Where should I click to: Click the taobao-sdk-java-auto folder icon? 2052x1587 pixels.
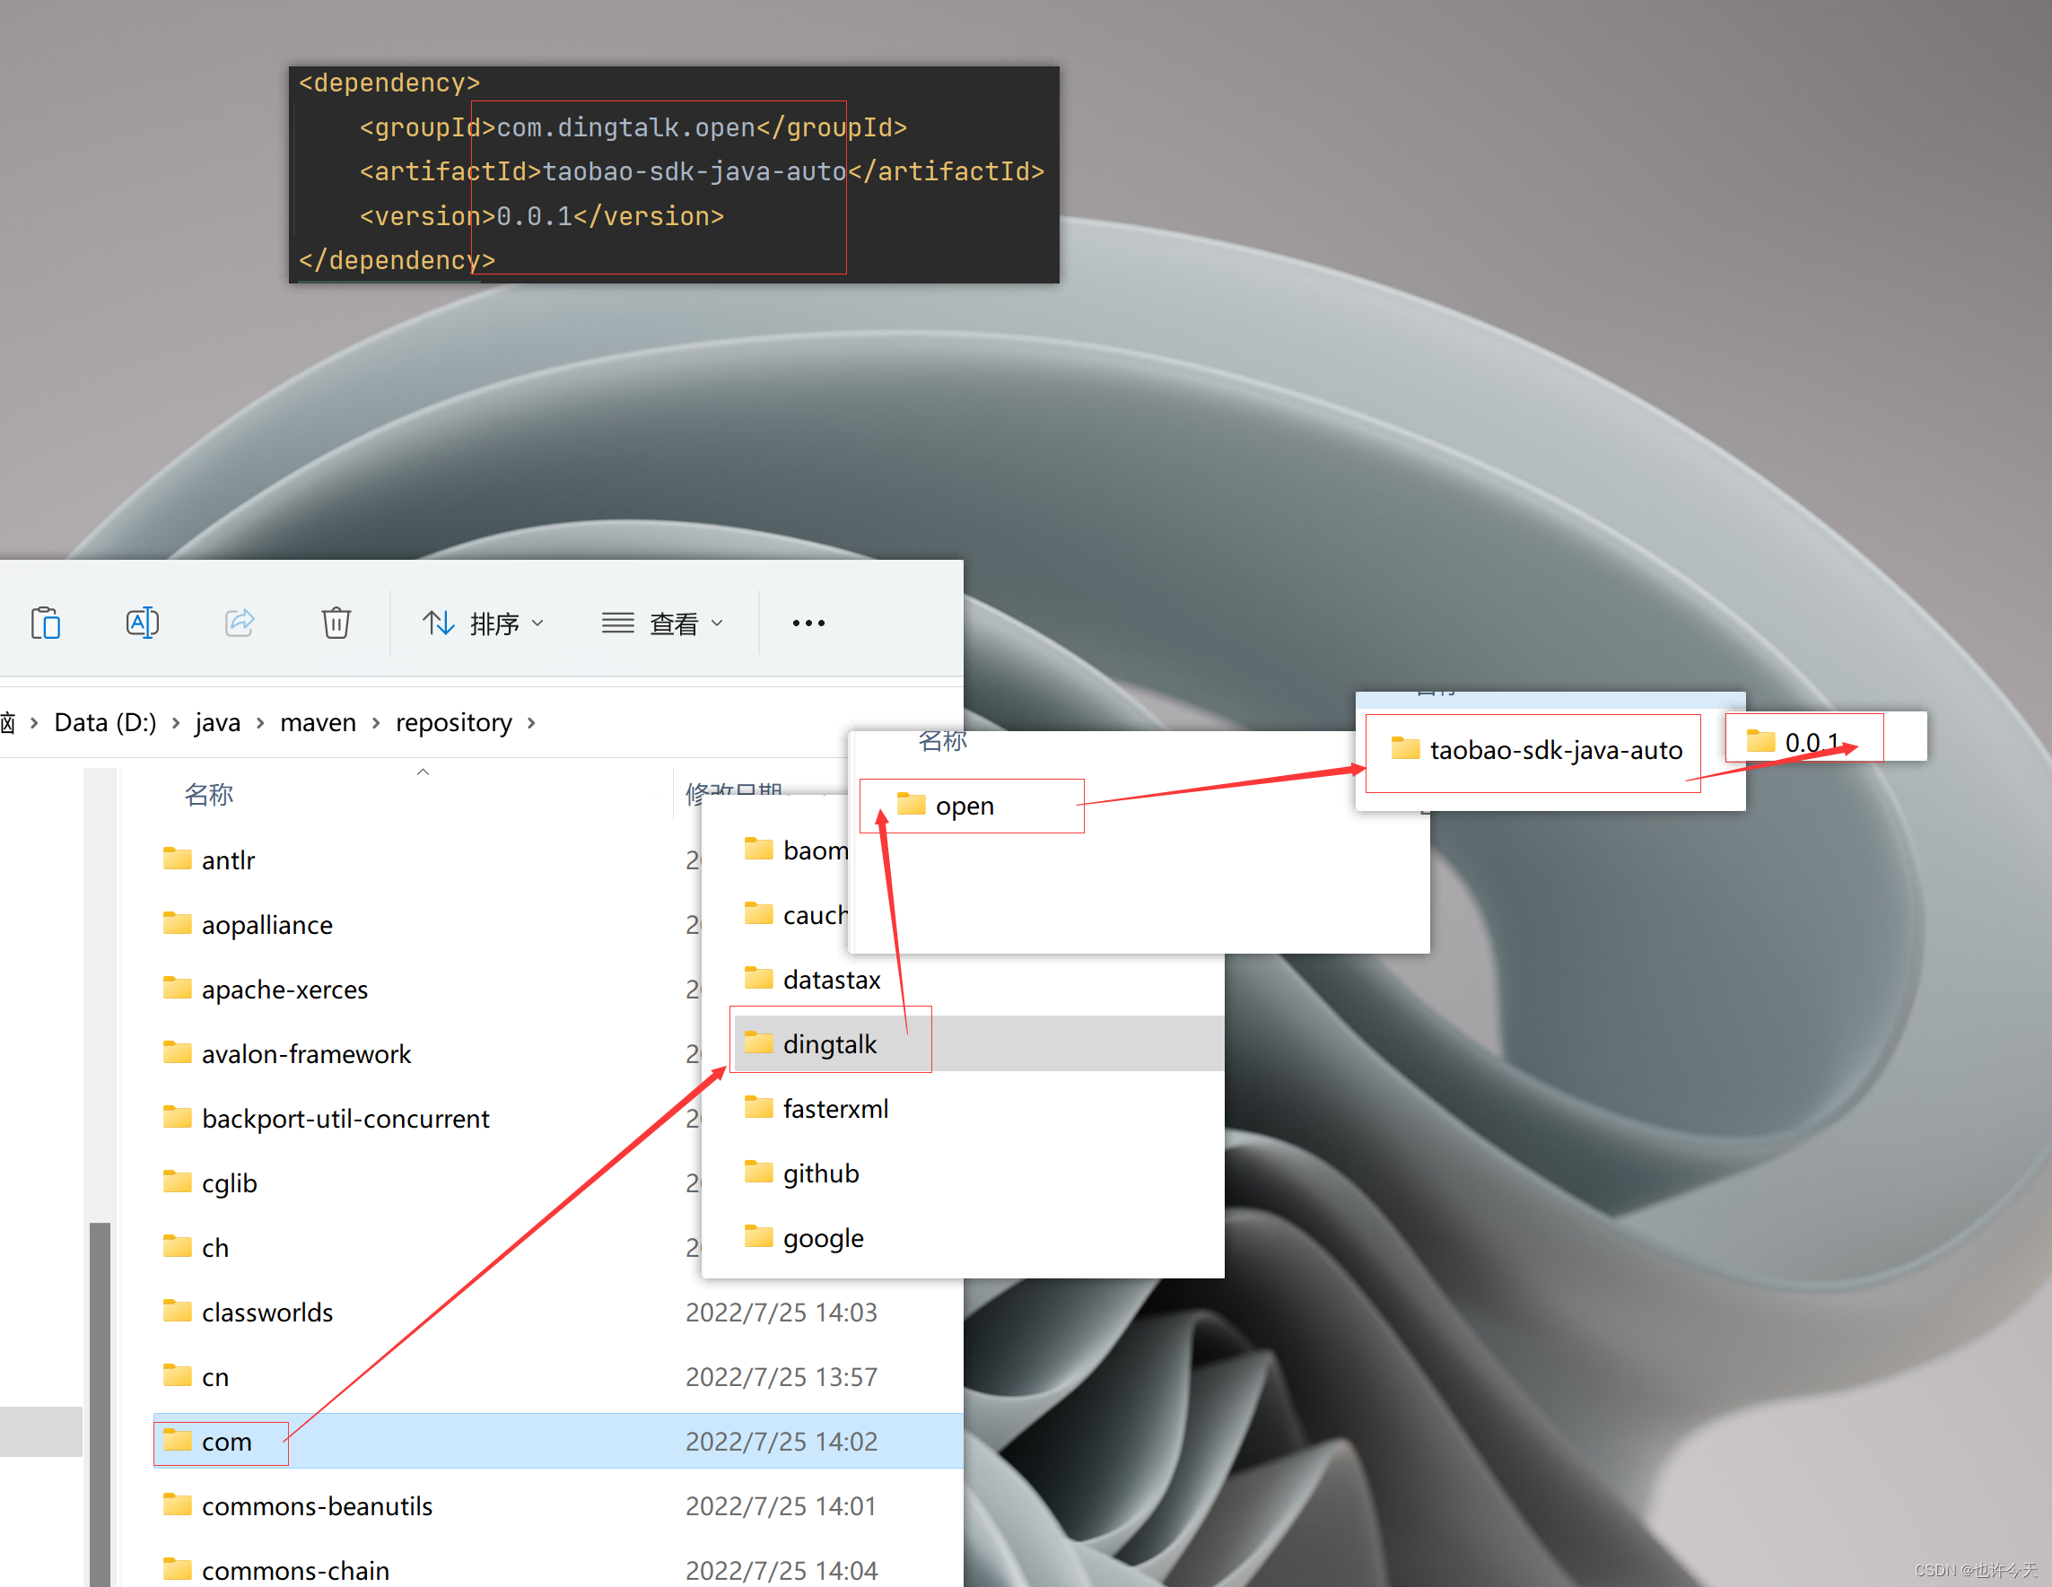pyautogui.click(x=1406, y=749)
